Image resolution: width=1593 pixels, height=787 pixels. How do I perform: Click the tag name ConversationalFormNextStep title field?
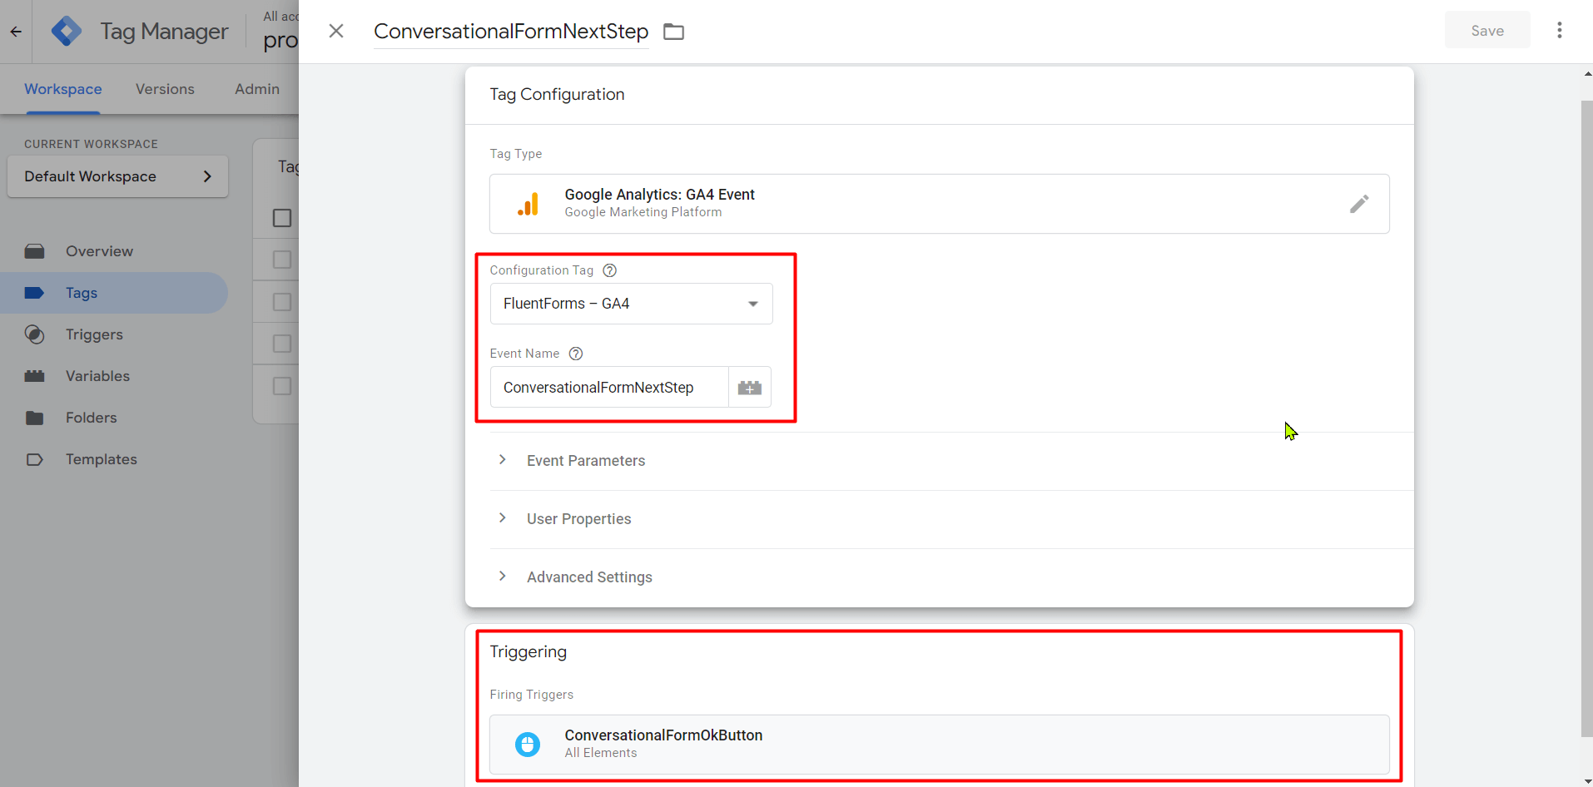(511, 32)
